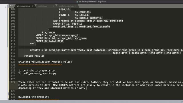Click line number 106 in gutter
Screen dimensions: 183x103
click(x=13, y=21)
